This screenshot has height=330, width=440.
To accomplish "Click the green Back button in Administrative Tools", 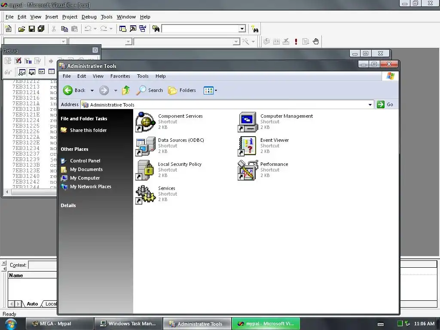I will coord(74,90).
